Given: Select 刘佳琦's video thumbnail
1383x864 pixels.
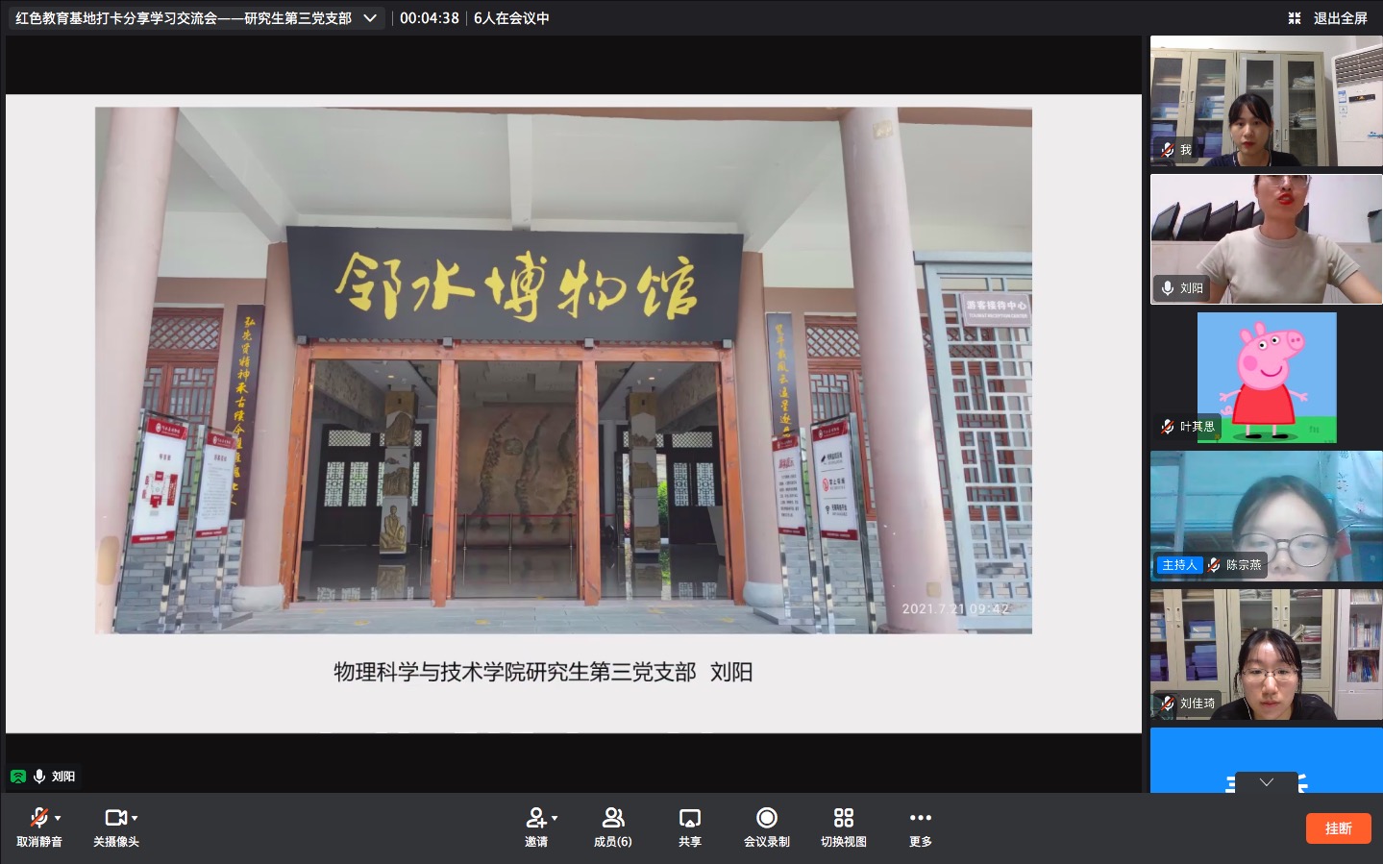Looking at the screenshot, I should point(1266,654).
